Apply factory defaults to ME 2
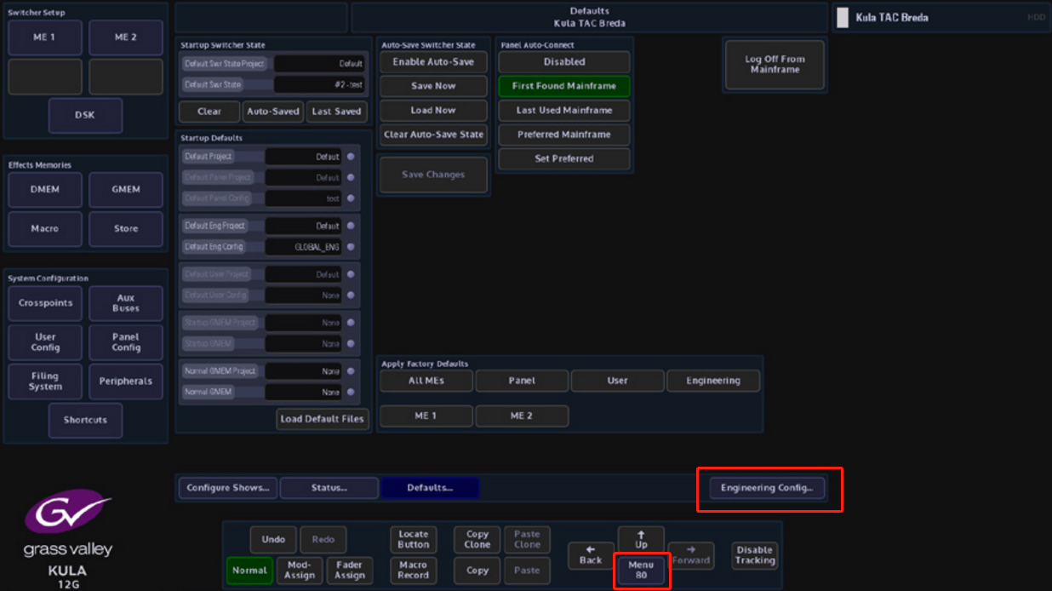 522,416
